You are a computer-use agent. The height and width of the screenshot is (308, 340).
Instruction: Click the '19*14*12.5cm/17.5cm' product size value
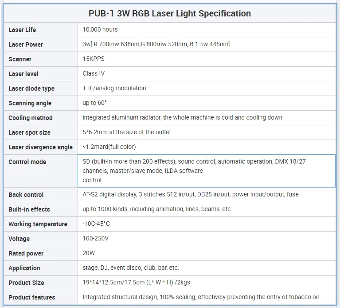(136, 282)
